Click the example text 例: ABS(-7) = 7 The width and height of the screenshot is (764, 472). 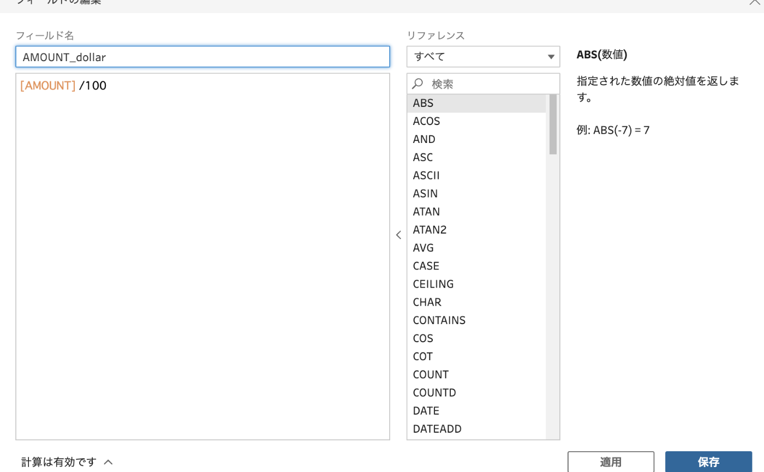613,130
